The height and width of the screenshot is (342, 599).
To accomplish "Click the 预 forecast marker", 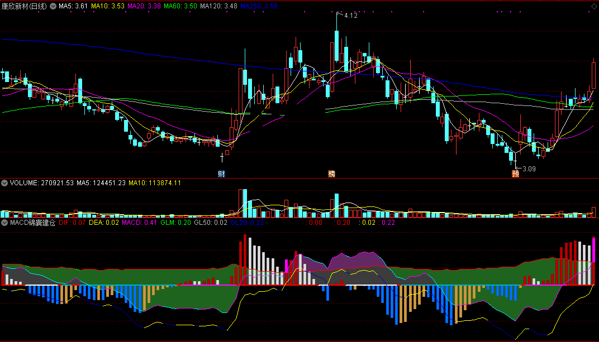I will [x=515, y=174].
